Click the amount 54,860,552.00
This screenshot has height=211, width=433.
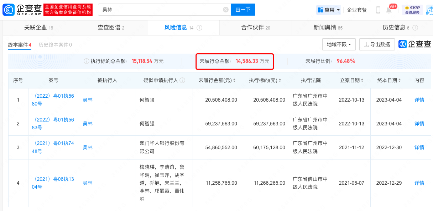[x=221, y=147]
